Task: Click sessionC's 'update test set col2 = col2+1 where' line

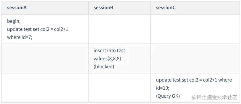Action: (x=194, y=80)
